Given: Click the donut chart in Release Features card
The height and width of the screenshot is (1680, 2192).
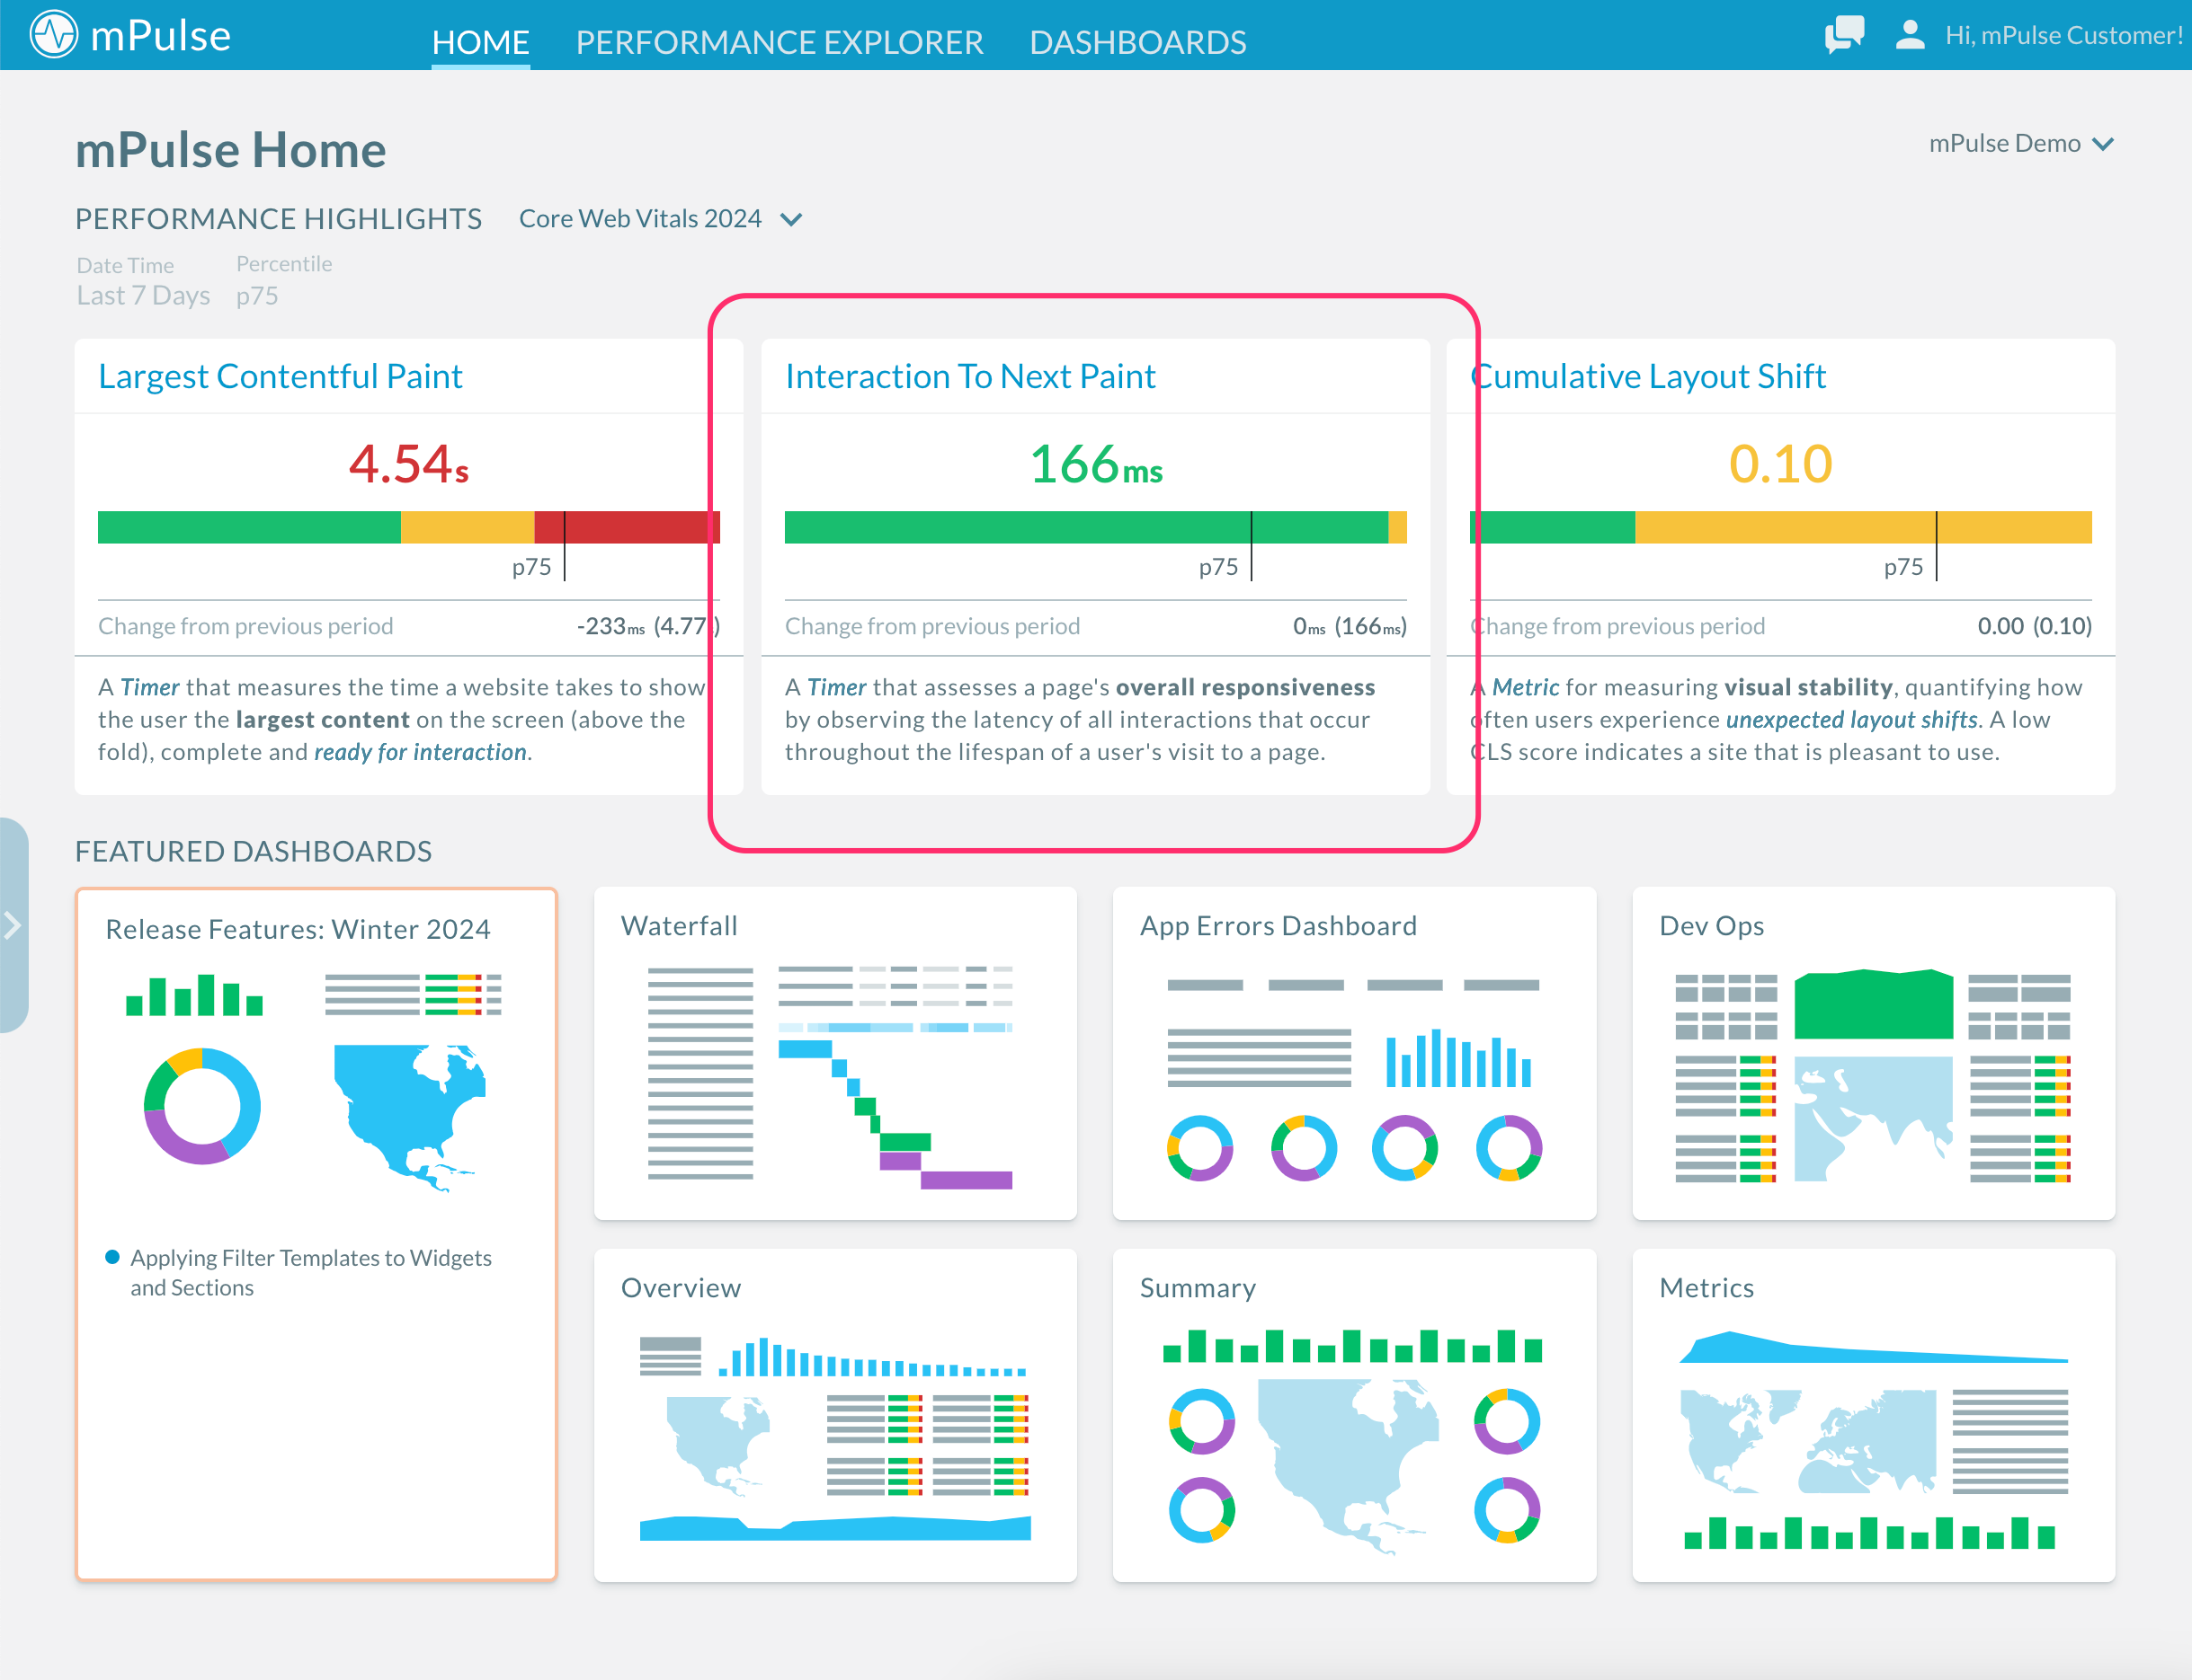Looking at the screenshot, I should click(202, 1106).
